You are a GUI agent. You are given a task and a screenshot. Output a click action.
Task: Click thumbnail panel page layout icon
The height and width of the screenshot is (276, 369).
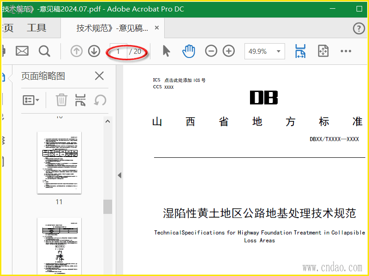click(x=80, y=100)
